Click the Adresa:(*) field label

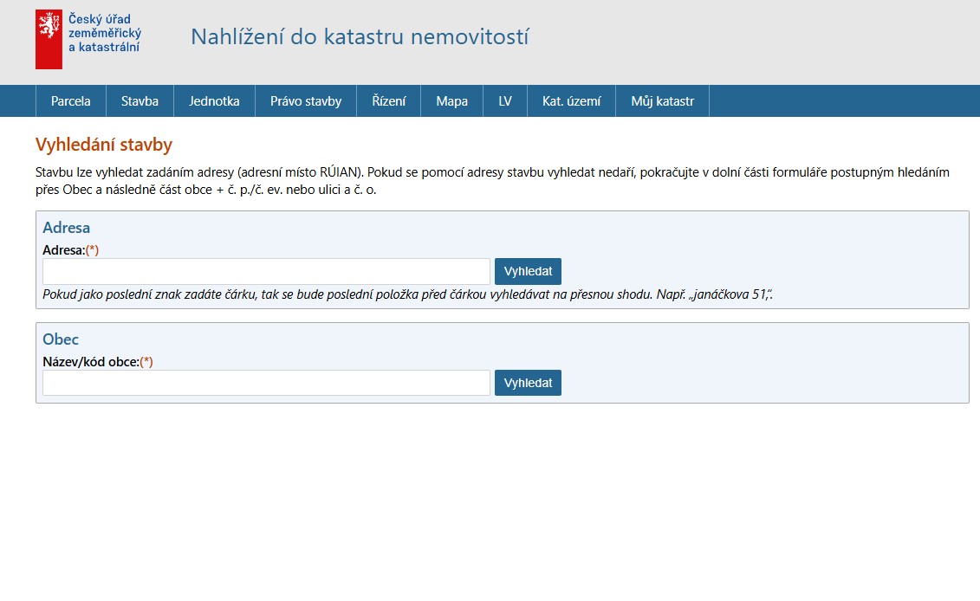[x=70, y=249]
